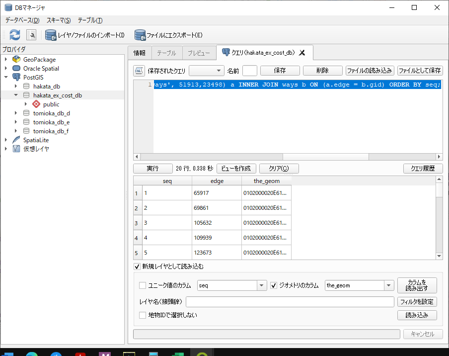Screen dimensions: 449x356
Task: Select the 仮想レイヤ provider icon
Action: point(16,149)
